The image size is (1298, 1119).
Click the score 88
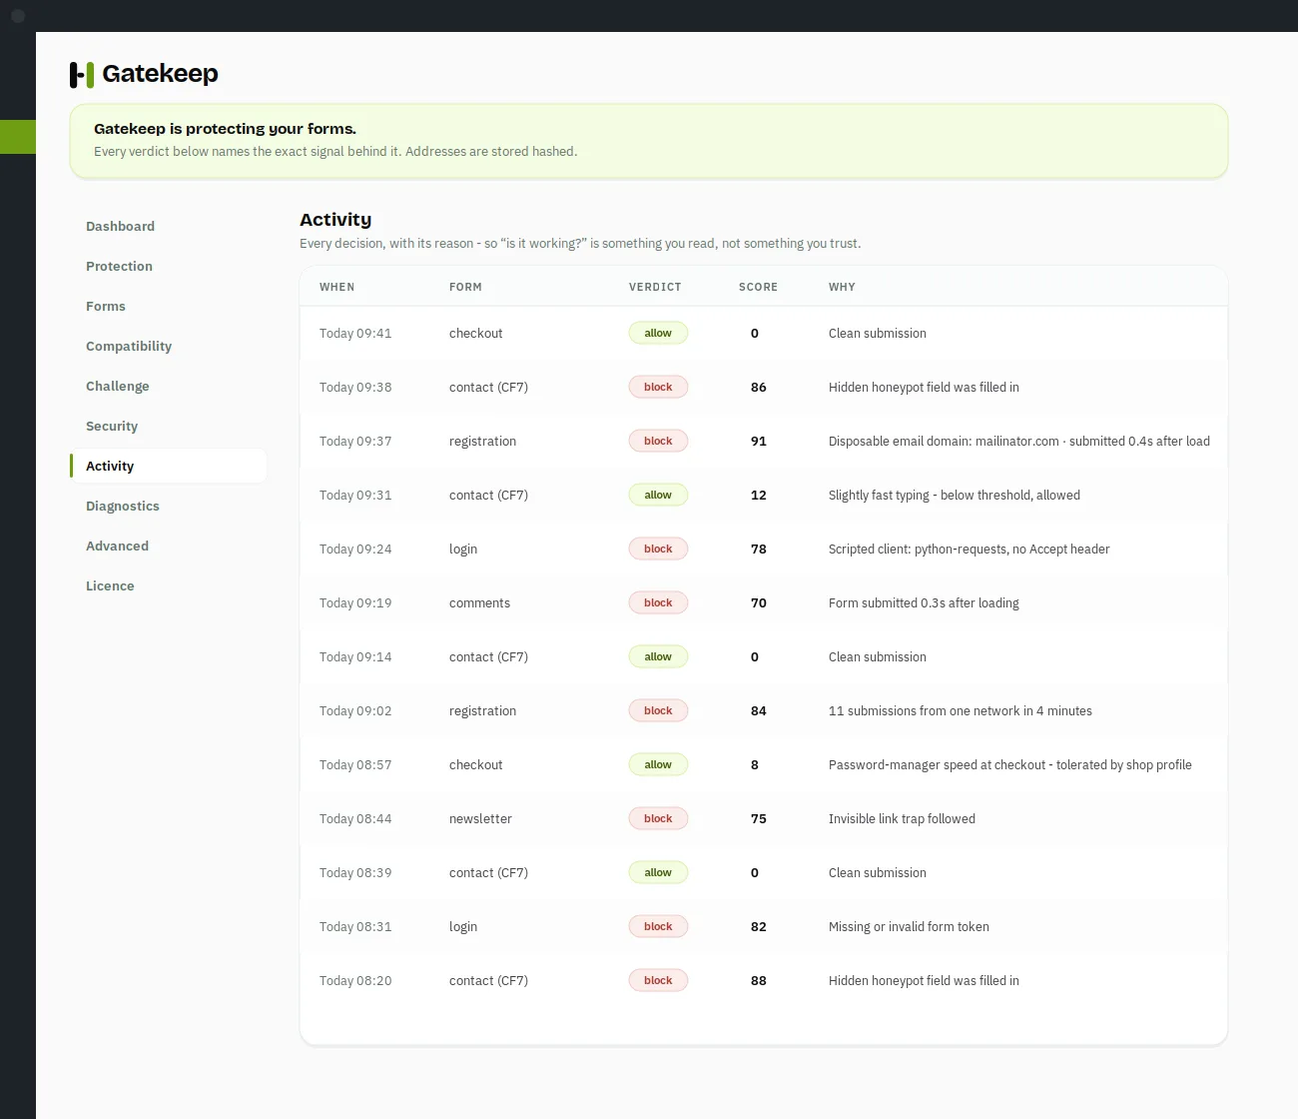pyautogui.click(x=759, y=981)
